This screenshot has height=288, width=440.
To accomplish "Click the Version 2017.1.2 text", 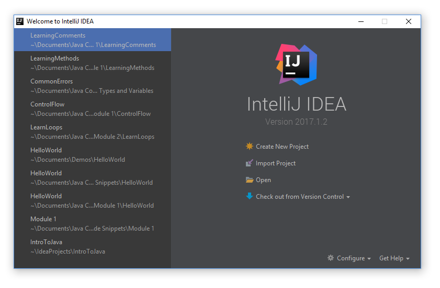I will pos(296,122).
